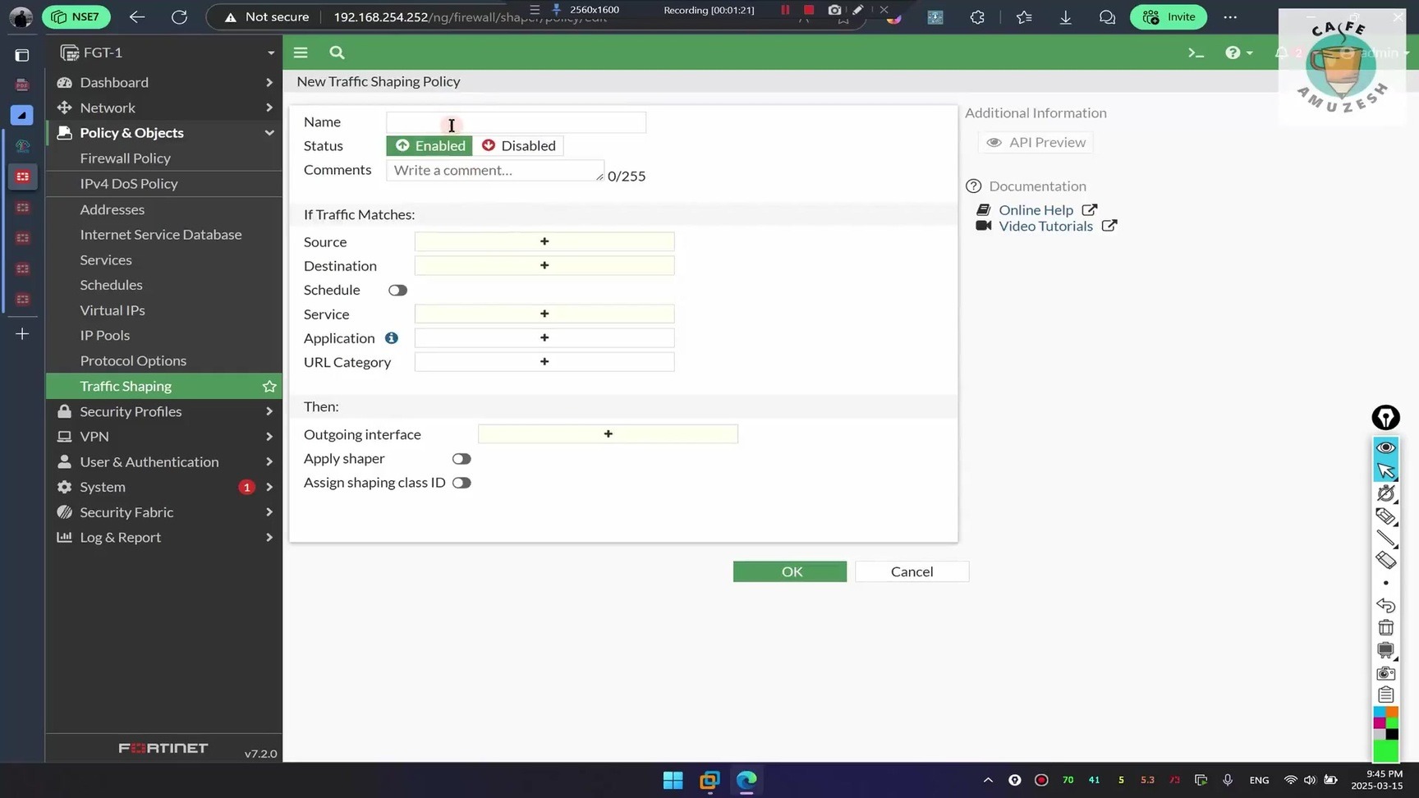1419x798 pixels.
Task: Capture with the annotation camera tool
Action: tap(1386, 673)
